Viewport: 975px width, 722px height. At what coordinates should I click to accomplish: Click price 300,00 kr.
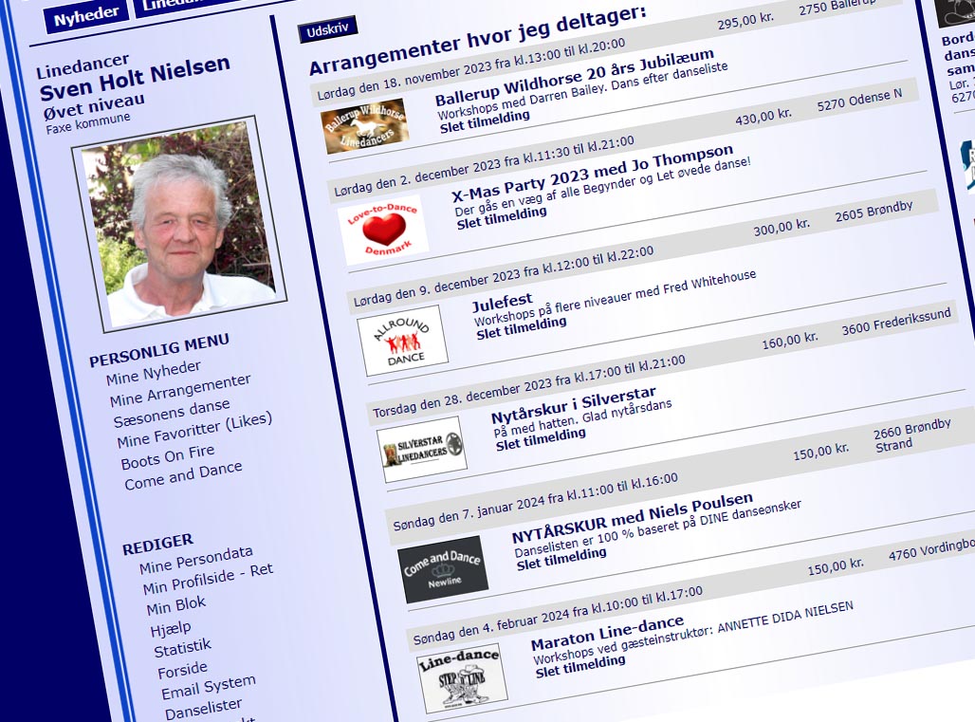[782, 227]
